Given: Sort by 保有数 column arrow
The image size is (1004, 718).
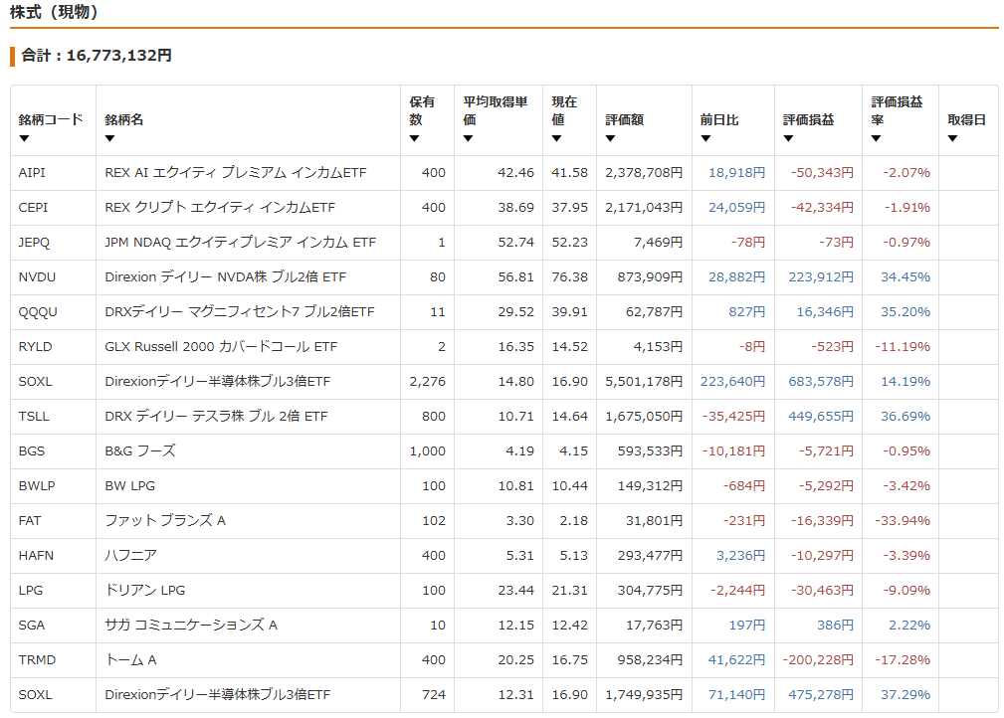Looking at the screenshot, I should [414, 138].
